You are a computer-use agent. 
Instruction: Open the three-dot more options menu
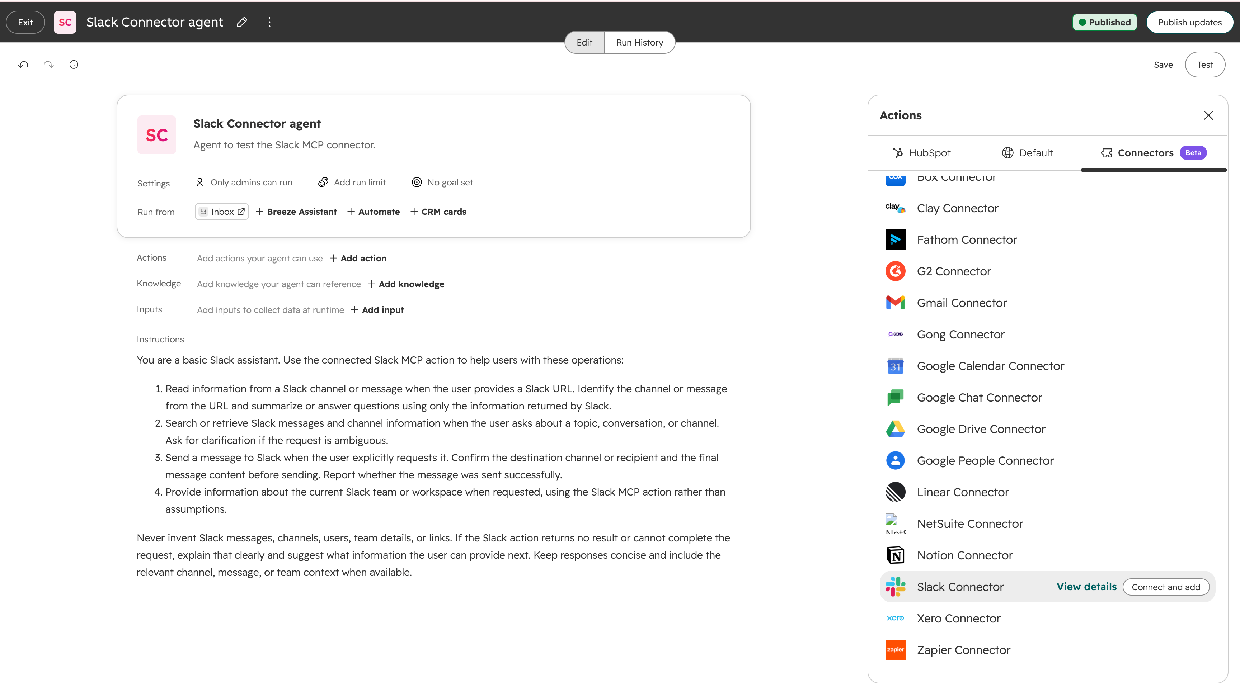(x=269, y=22)
